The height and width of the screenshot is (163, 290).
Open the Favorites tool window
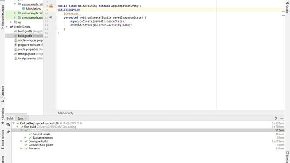click(x=3, y=116)
